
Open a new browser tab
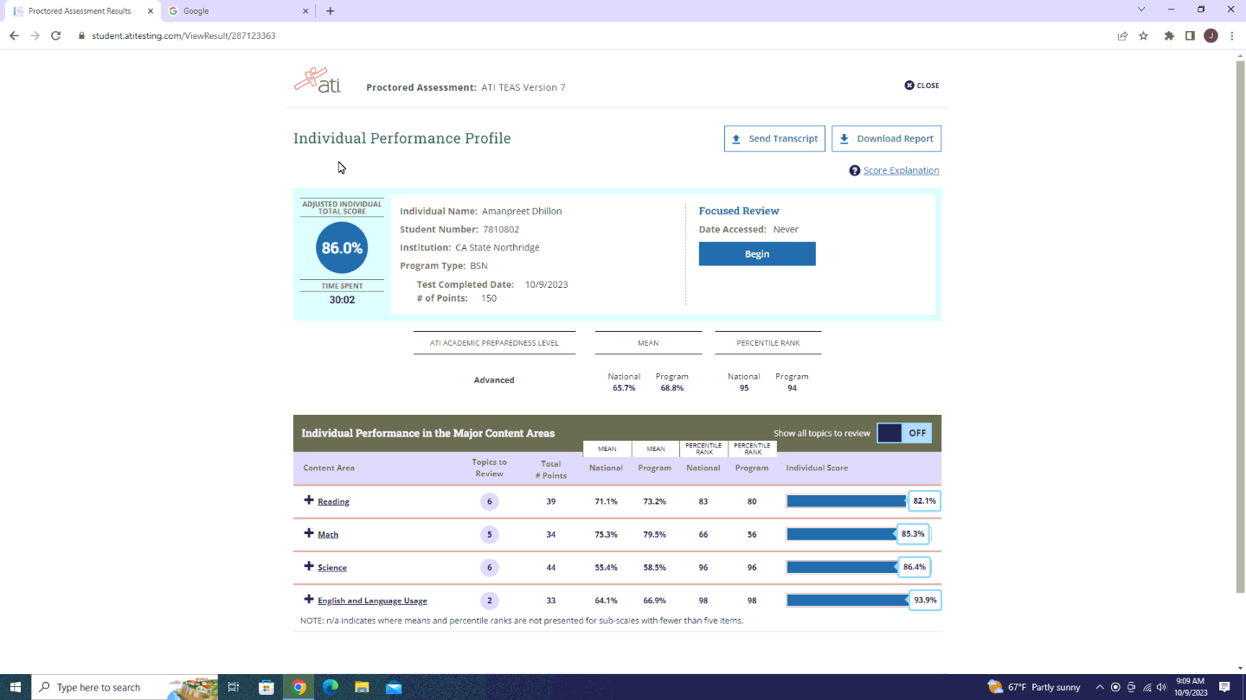[x=331, y=11]
